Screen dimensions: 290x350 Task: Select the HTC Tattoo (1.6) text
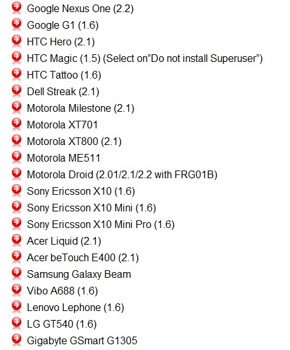click(64, 75)
